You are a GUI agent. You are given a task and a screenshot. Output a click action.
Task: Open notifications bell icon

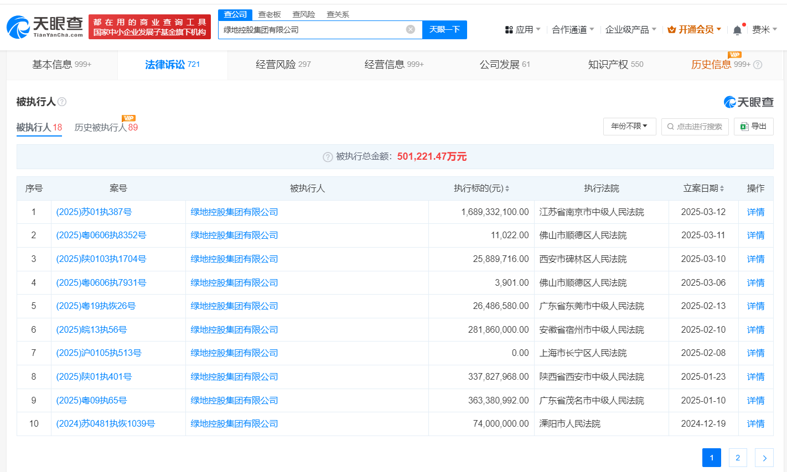[x=737, y=30]
